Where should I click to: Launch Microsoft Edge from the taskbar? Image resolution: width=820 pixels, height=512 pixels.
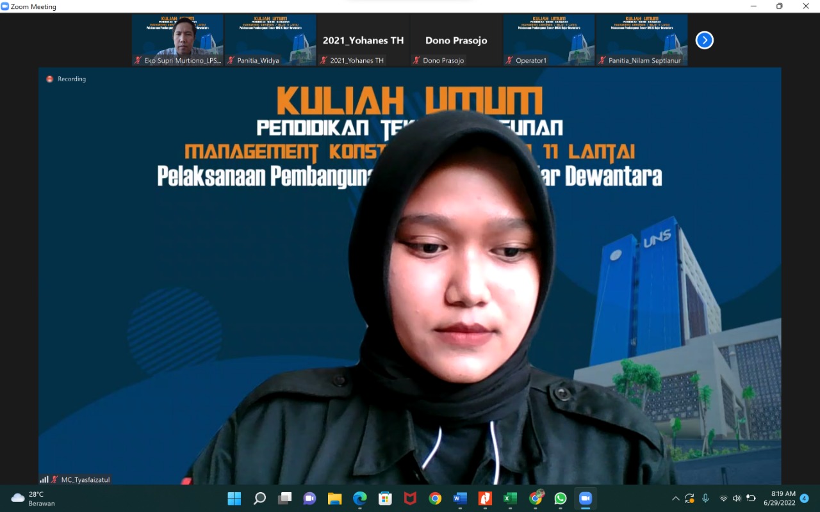pyautogui.click(x=359, y=499)
